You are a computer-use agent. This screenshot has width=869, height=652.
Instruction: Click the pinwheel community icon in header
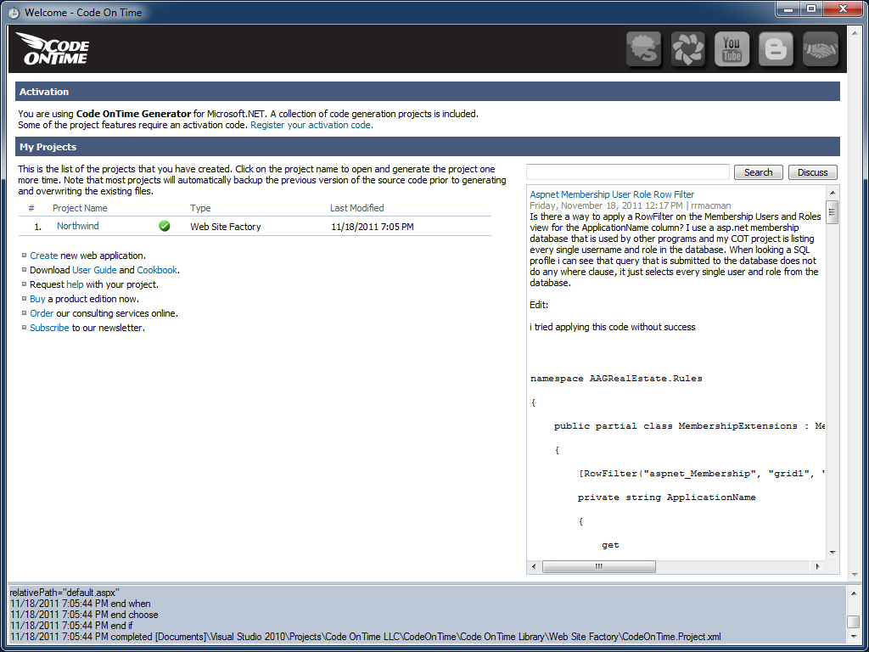687,48
